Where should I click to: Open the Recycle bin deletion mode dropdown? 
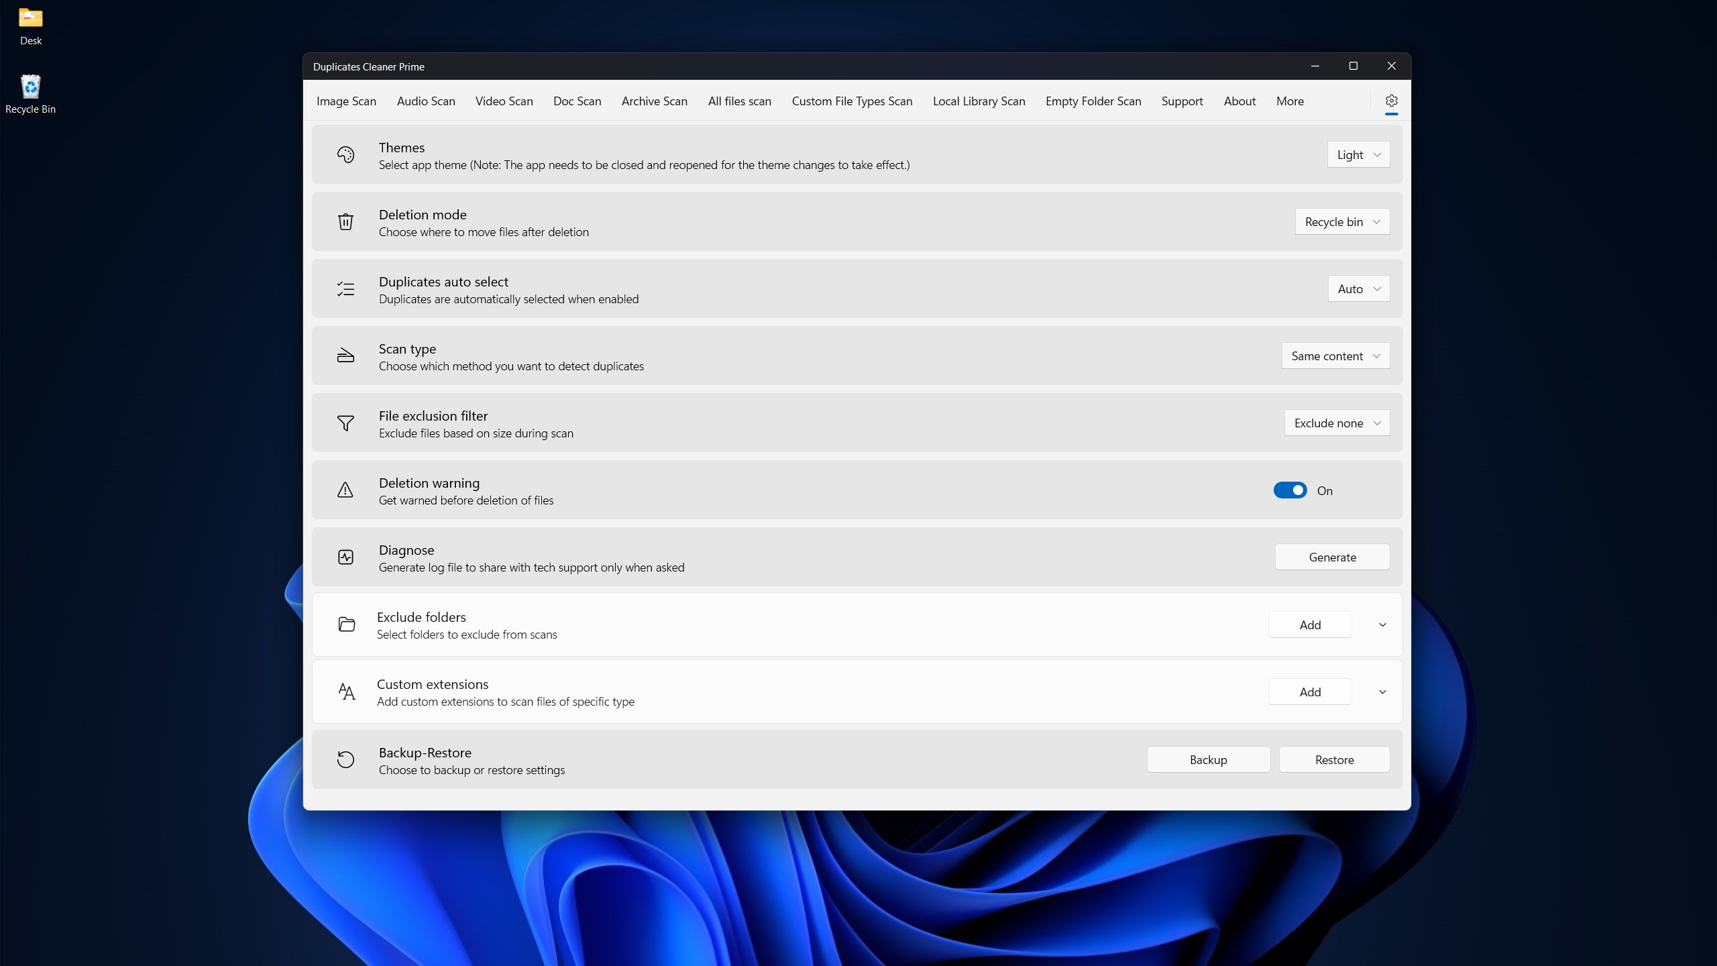tap(1341, 221)
